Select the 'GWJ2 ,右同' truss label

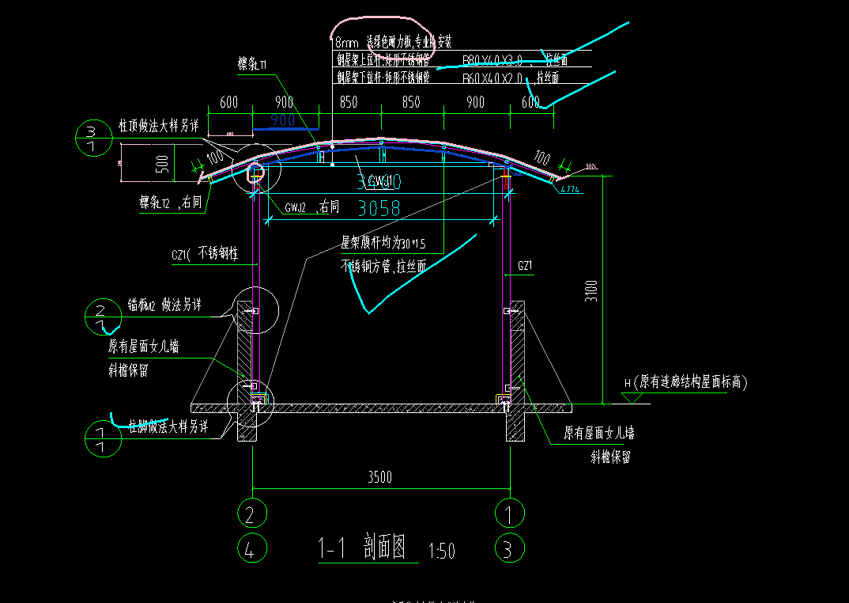(312, 207)
